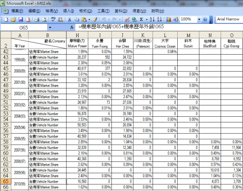Select row 65 header

click(x=6, y=182)
